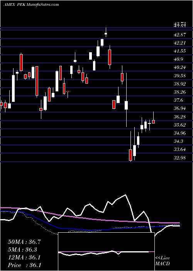Select the 40.24 price level label
193x271 pixels.
coord(180,67)
